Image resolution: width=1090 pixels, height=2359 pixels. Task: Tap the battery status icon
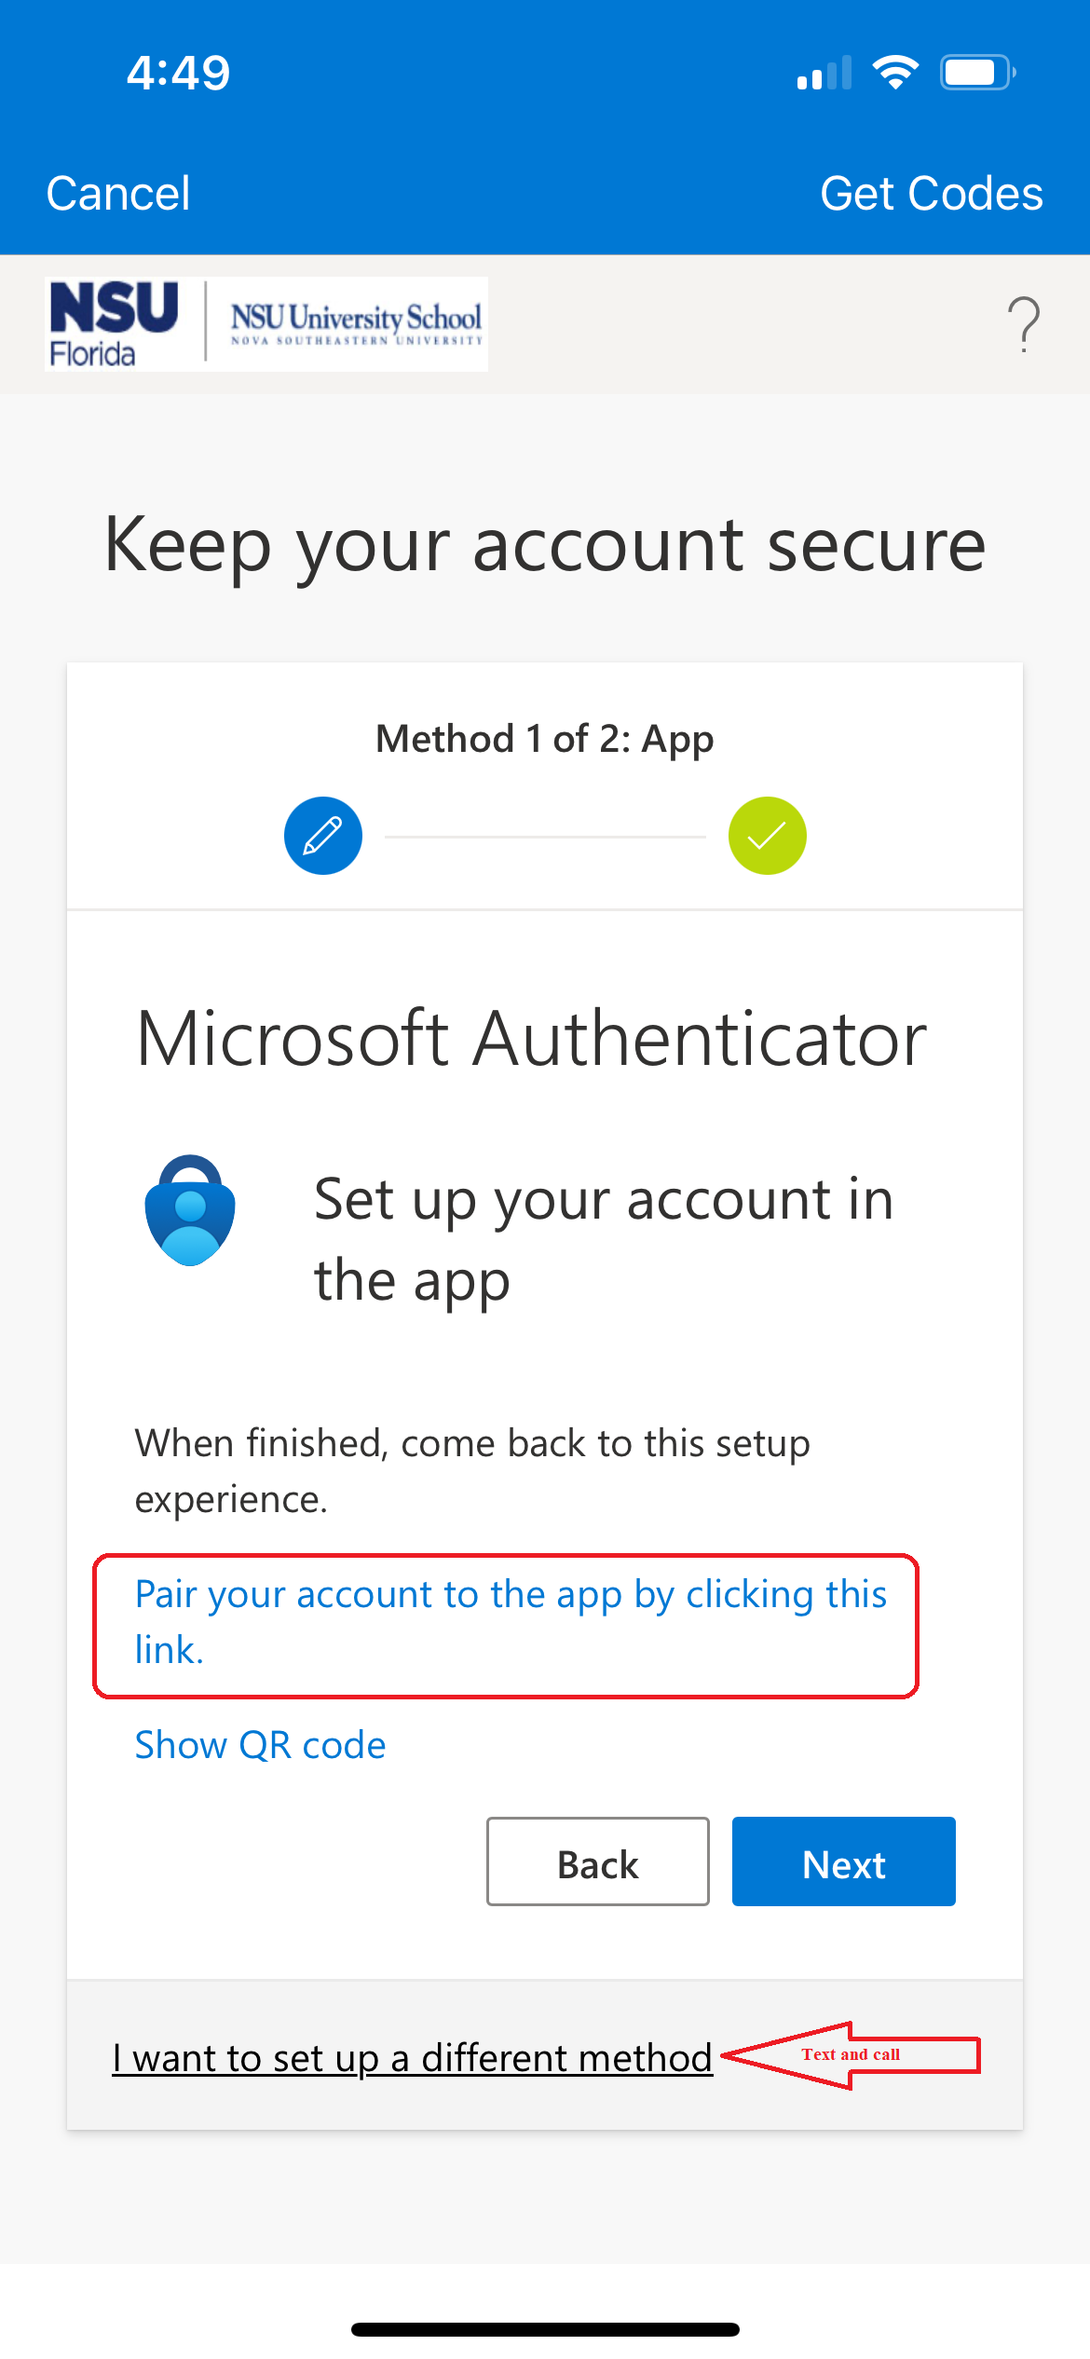(x=976, y=72)
